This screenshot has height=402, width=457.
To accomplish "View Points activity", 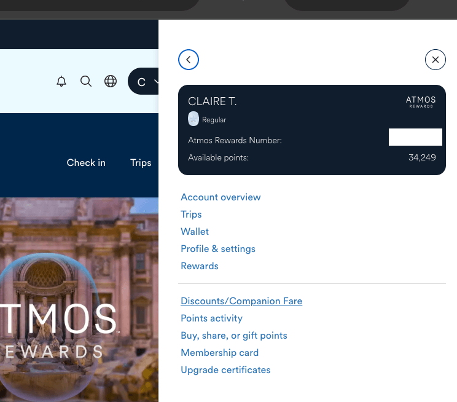I will 211,318.
